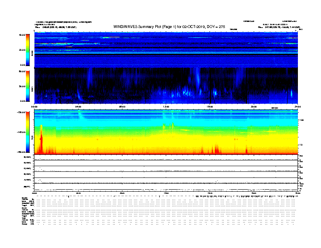Click the 24:00 tick label below RAD1 spectrogram
This screenshot has width=321, height=248.
tap(297, 107)
